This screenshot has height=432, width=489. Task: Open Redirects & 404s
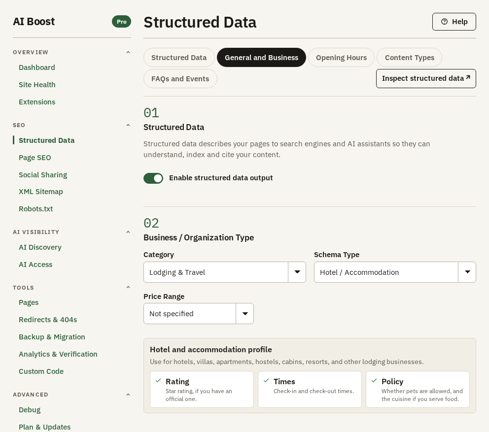(x=48, y=320)
